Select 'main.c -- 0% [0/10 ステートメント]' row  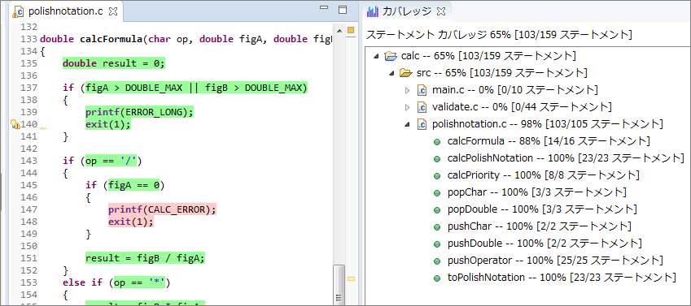(x=514, y=90)
